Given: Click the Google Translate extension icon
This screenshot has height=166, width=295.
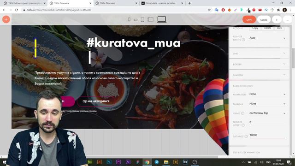Looking at the screenshot, I should 217,10.
